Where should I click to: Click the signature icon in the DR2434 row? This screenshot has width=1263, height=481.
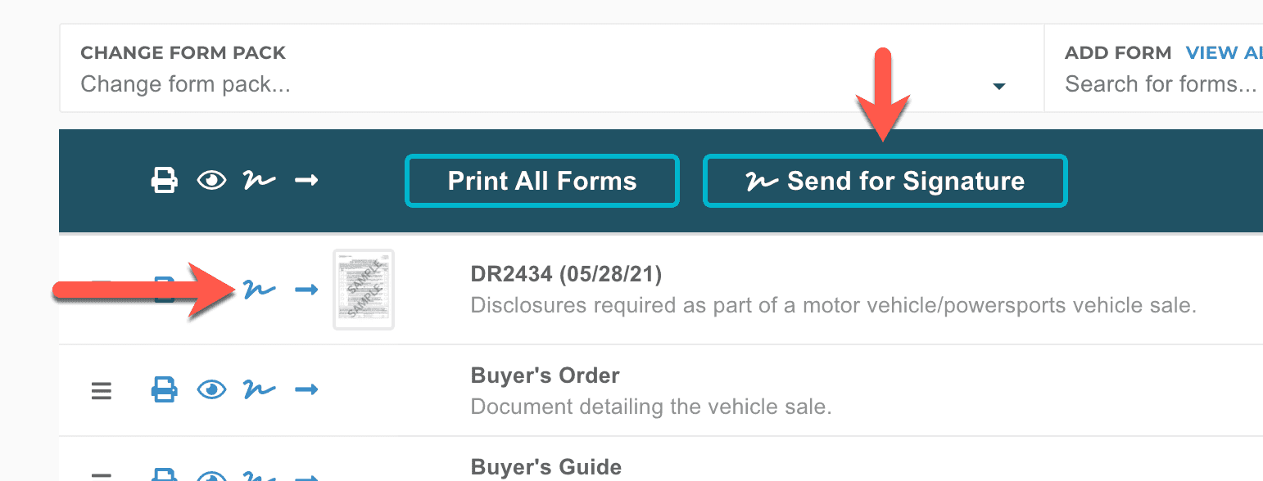(260, 290)
